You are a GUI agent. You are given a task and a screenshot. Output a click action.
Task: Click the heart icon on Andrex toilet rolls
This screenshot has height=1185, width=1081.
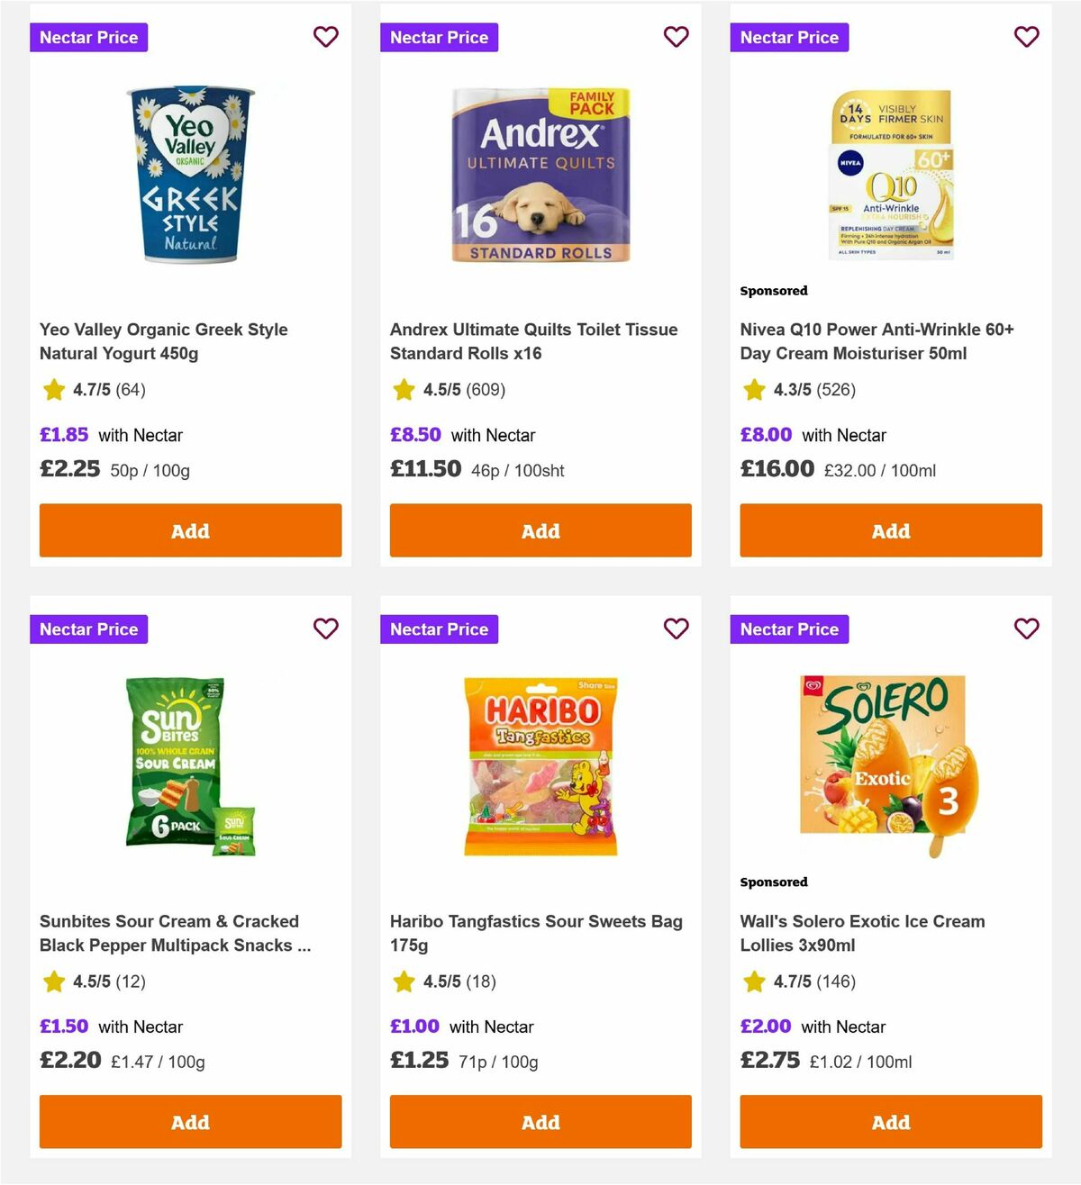tap(676, 37)
